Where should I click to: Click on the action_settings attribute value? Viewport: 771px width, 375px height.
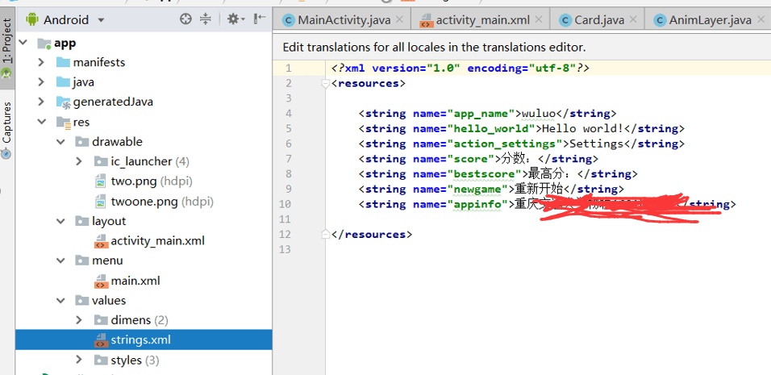[x=505, y=144]
